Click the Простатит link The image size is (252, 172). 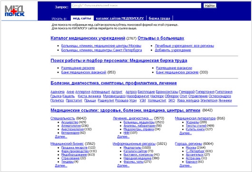click(x=74, y=101)
